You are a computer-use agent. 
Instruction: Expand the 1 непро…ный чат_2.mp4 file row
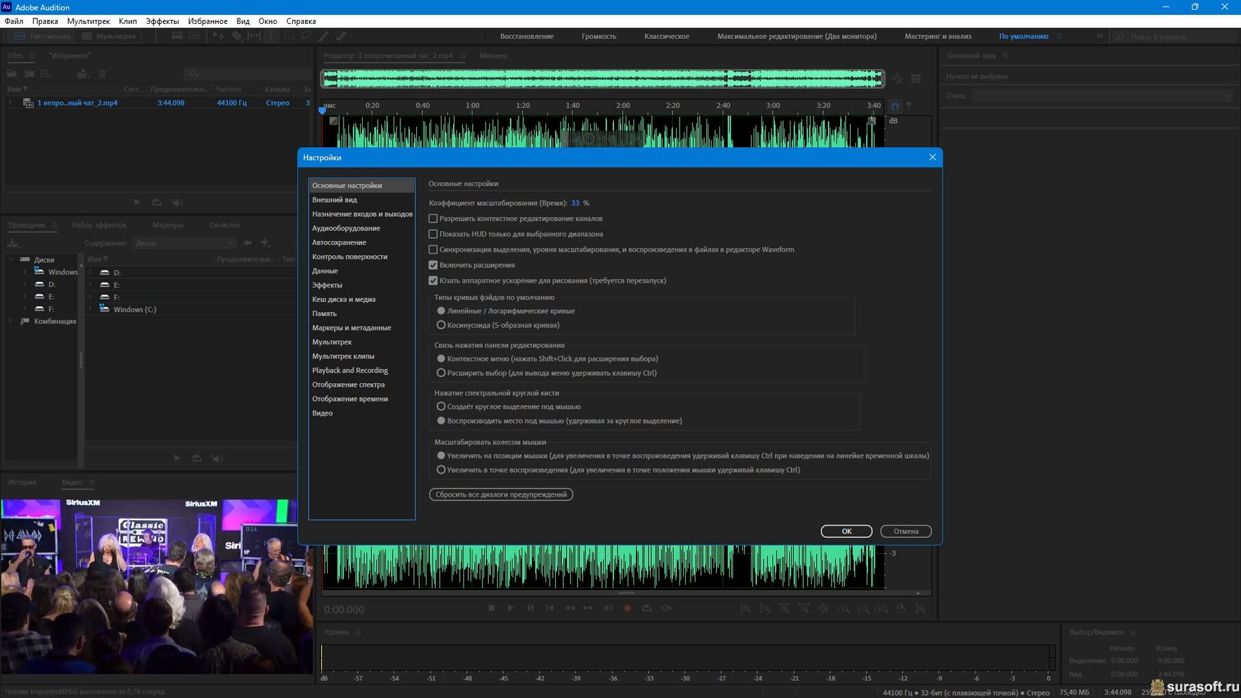(10, 103)
